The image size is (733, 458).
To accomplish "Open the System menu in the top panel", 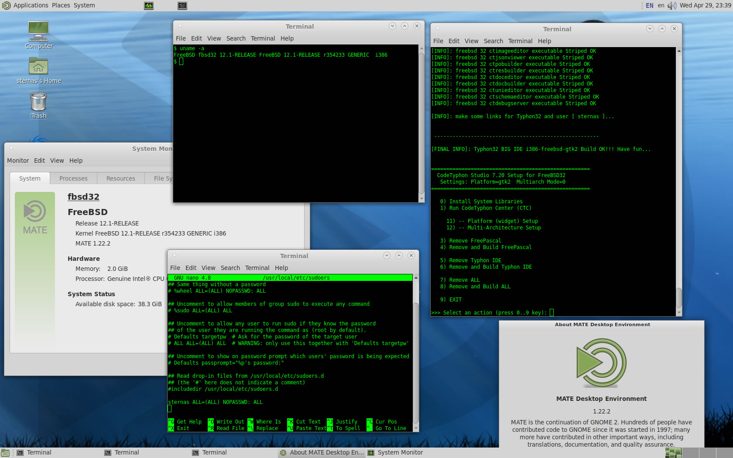I will pyautogui.click(x=84, y=5).
